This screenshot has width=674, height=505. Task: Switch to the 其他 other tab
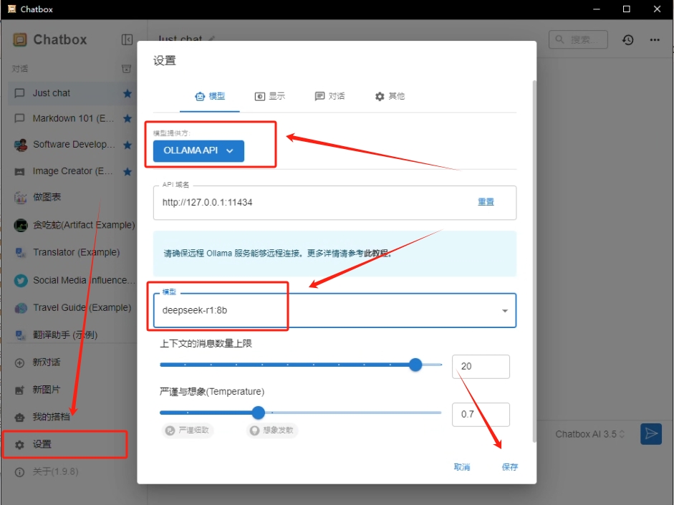pos(390,96)
